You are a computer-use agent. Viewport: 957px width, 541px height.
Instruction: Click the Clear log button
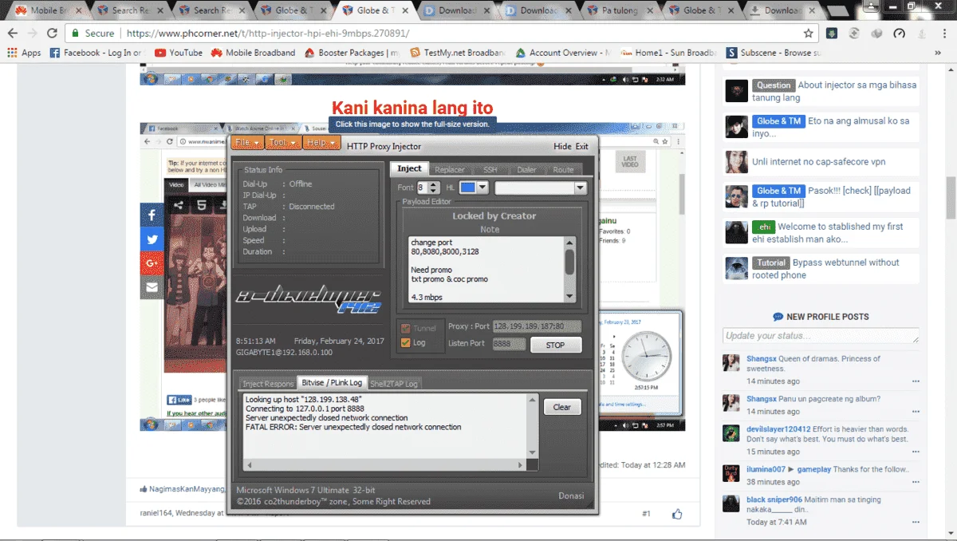562,407
